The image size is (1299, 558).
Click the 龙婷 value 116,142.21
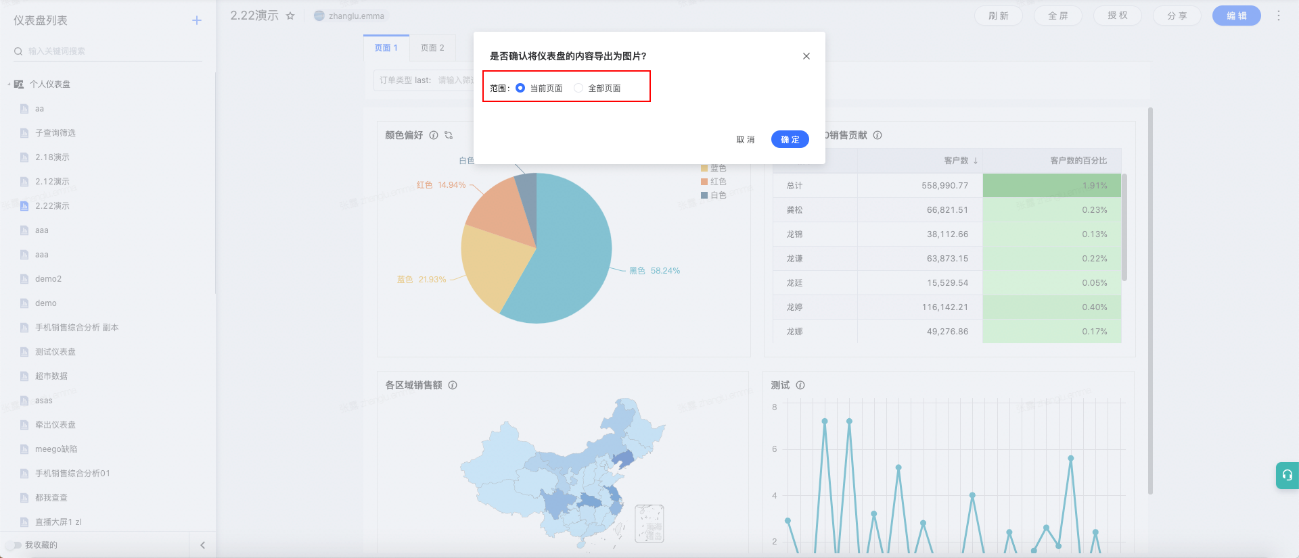944,307
